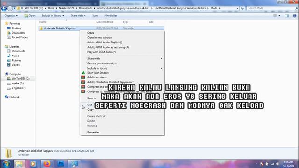Screen dimensions: 299x168
Task: Click the change view icon
Action: point(275,16)
